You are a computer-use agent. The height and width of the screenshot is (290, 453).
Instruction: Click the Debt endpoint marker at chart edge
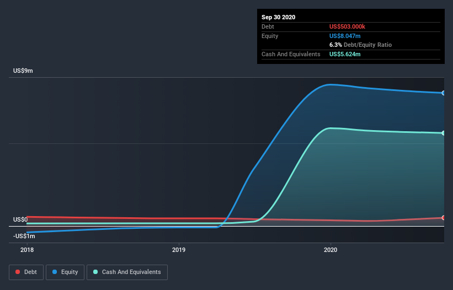click(x=443, y=218)
